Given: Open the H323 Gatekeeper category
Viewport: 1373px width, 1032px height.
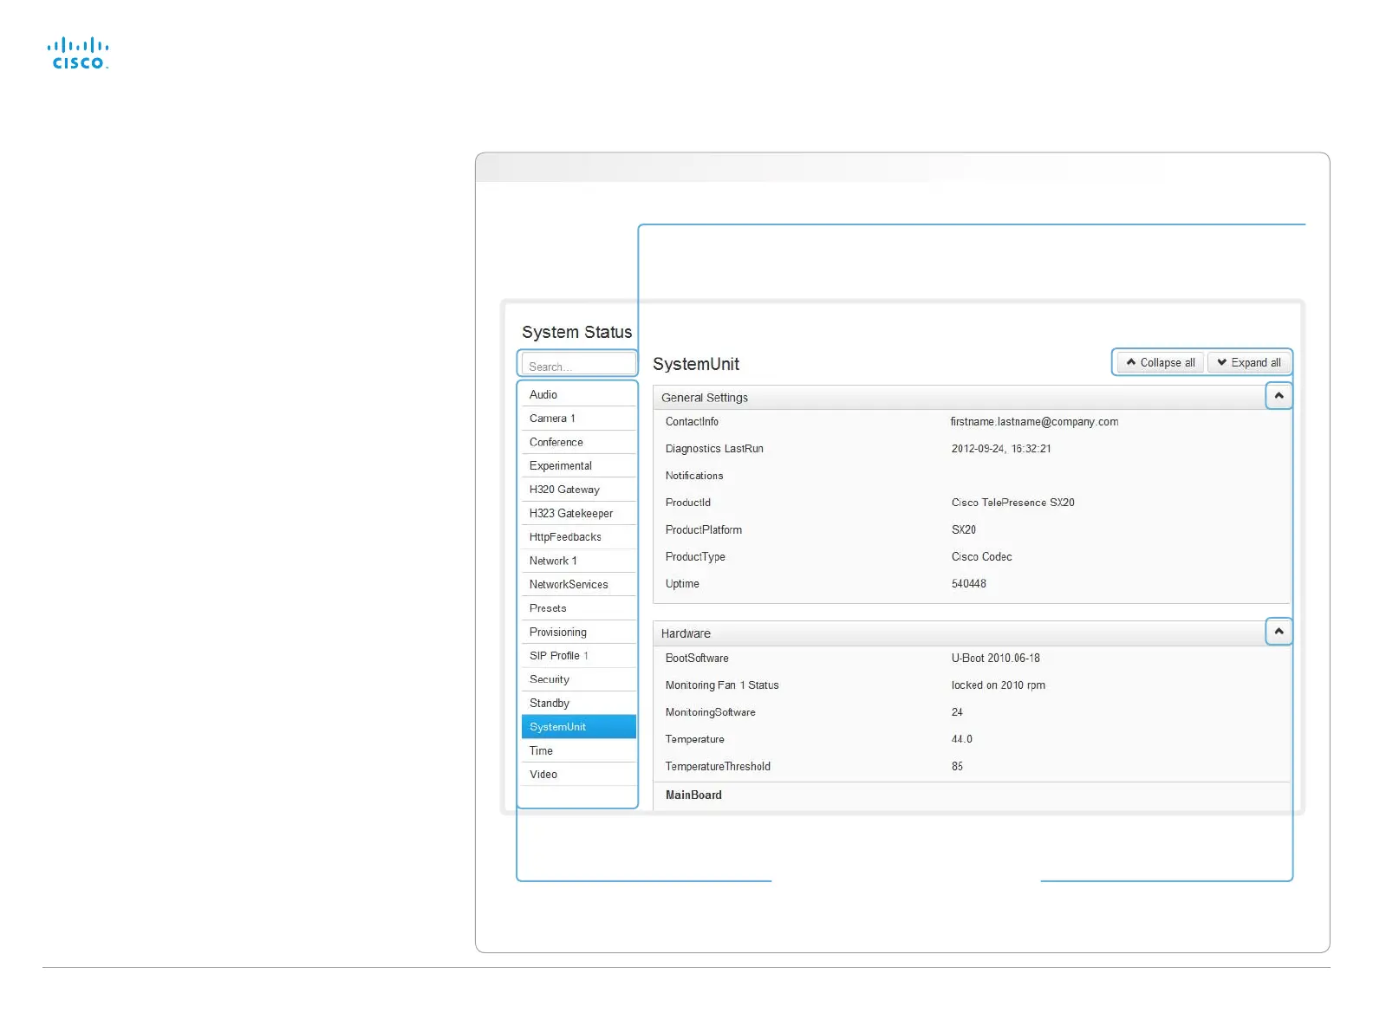Looking at the screenshot, I should [578, 513].
